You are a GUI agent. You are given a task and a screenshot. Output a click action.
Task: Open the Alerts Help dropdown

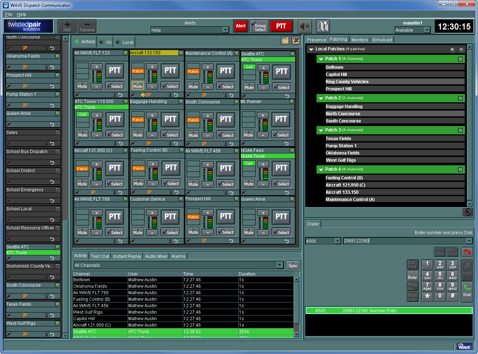coord(226,30)
